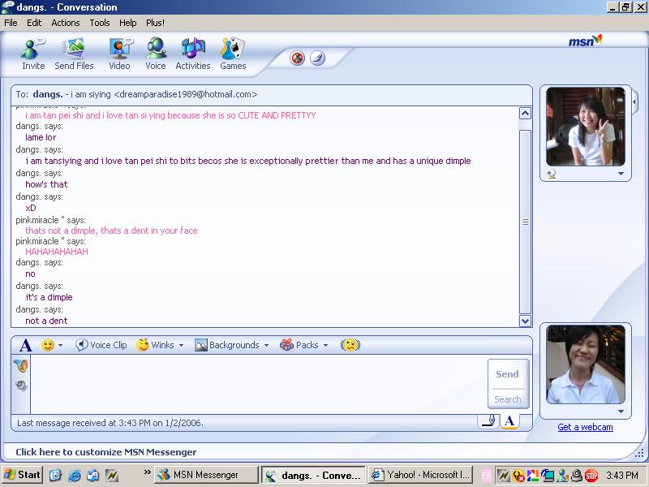Click the customize MSN Messenger banner text
Screen dimensions: 649x487
pos(106,452)
